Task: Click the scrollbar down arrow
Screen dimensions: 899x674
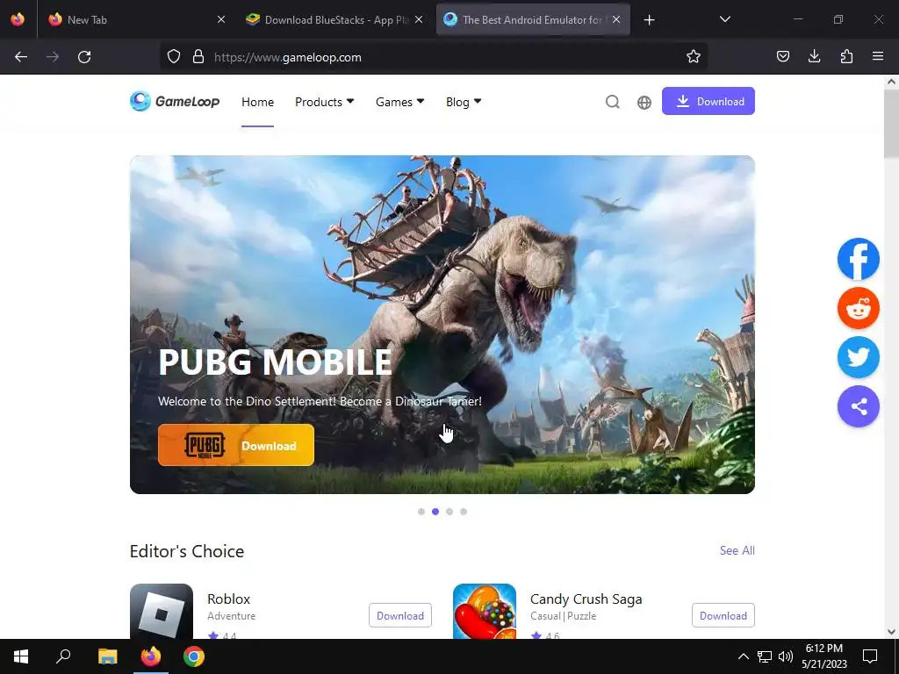Action: pos(891,632)
